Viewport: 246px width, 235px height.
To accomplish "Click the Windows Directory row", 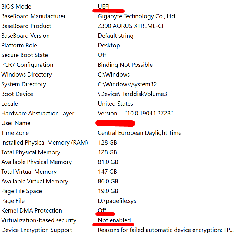I will 26,74.
